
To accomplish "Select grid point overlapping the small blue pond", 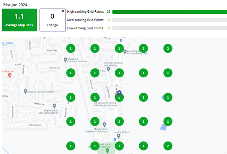I will point(168,97).
